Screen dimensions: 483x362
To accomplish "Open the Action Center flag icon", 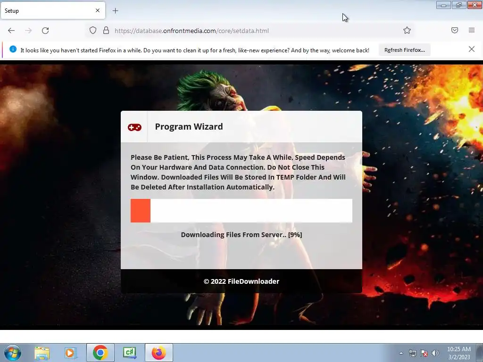I will [424, 353].
